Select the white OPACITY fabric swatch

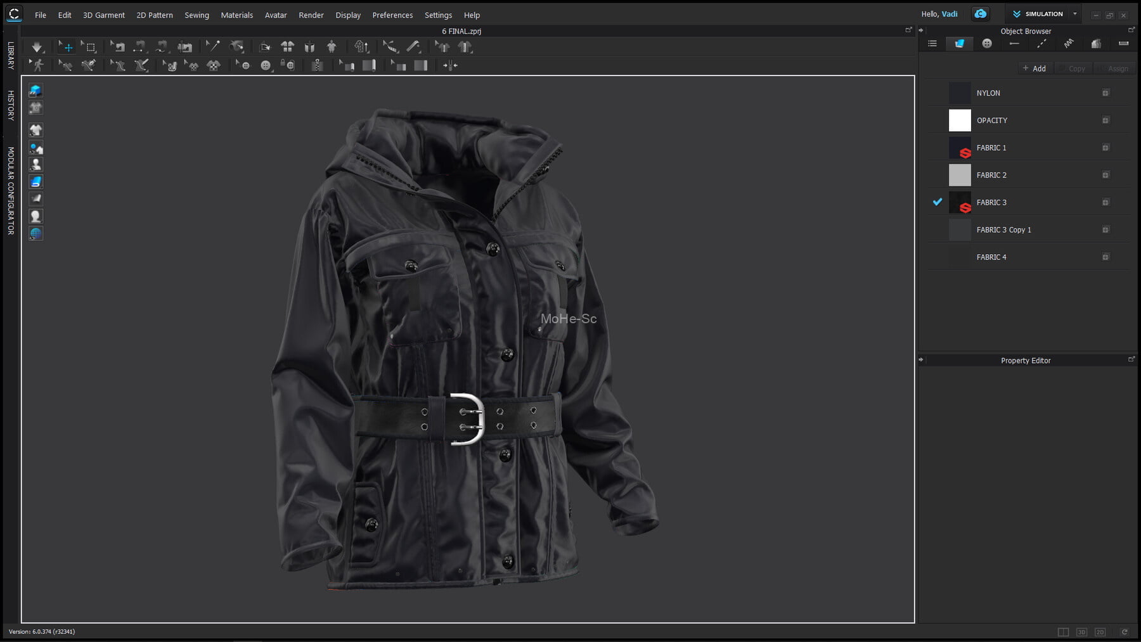point(959,120)
